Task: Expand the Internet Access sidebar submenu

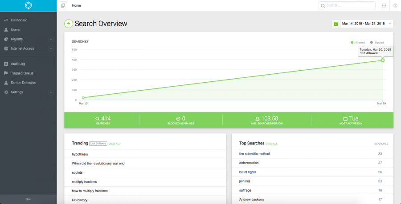Action: [x=51, y=48]
